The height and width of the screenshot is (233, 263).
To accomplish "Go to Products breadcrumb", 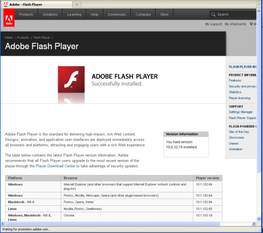I will pyautogui.click(x=23, y=38).
